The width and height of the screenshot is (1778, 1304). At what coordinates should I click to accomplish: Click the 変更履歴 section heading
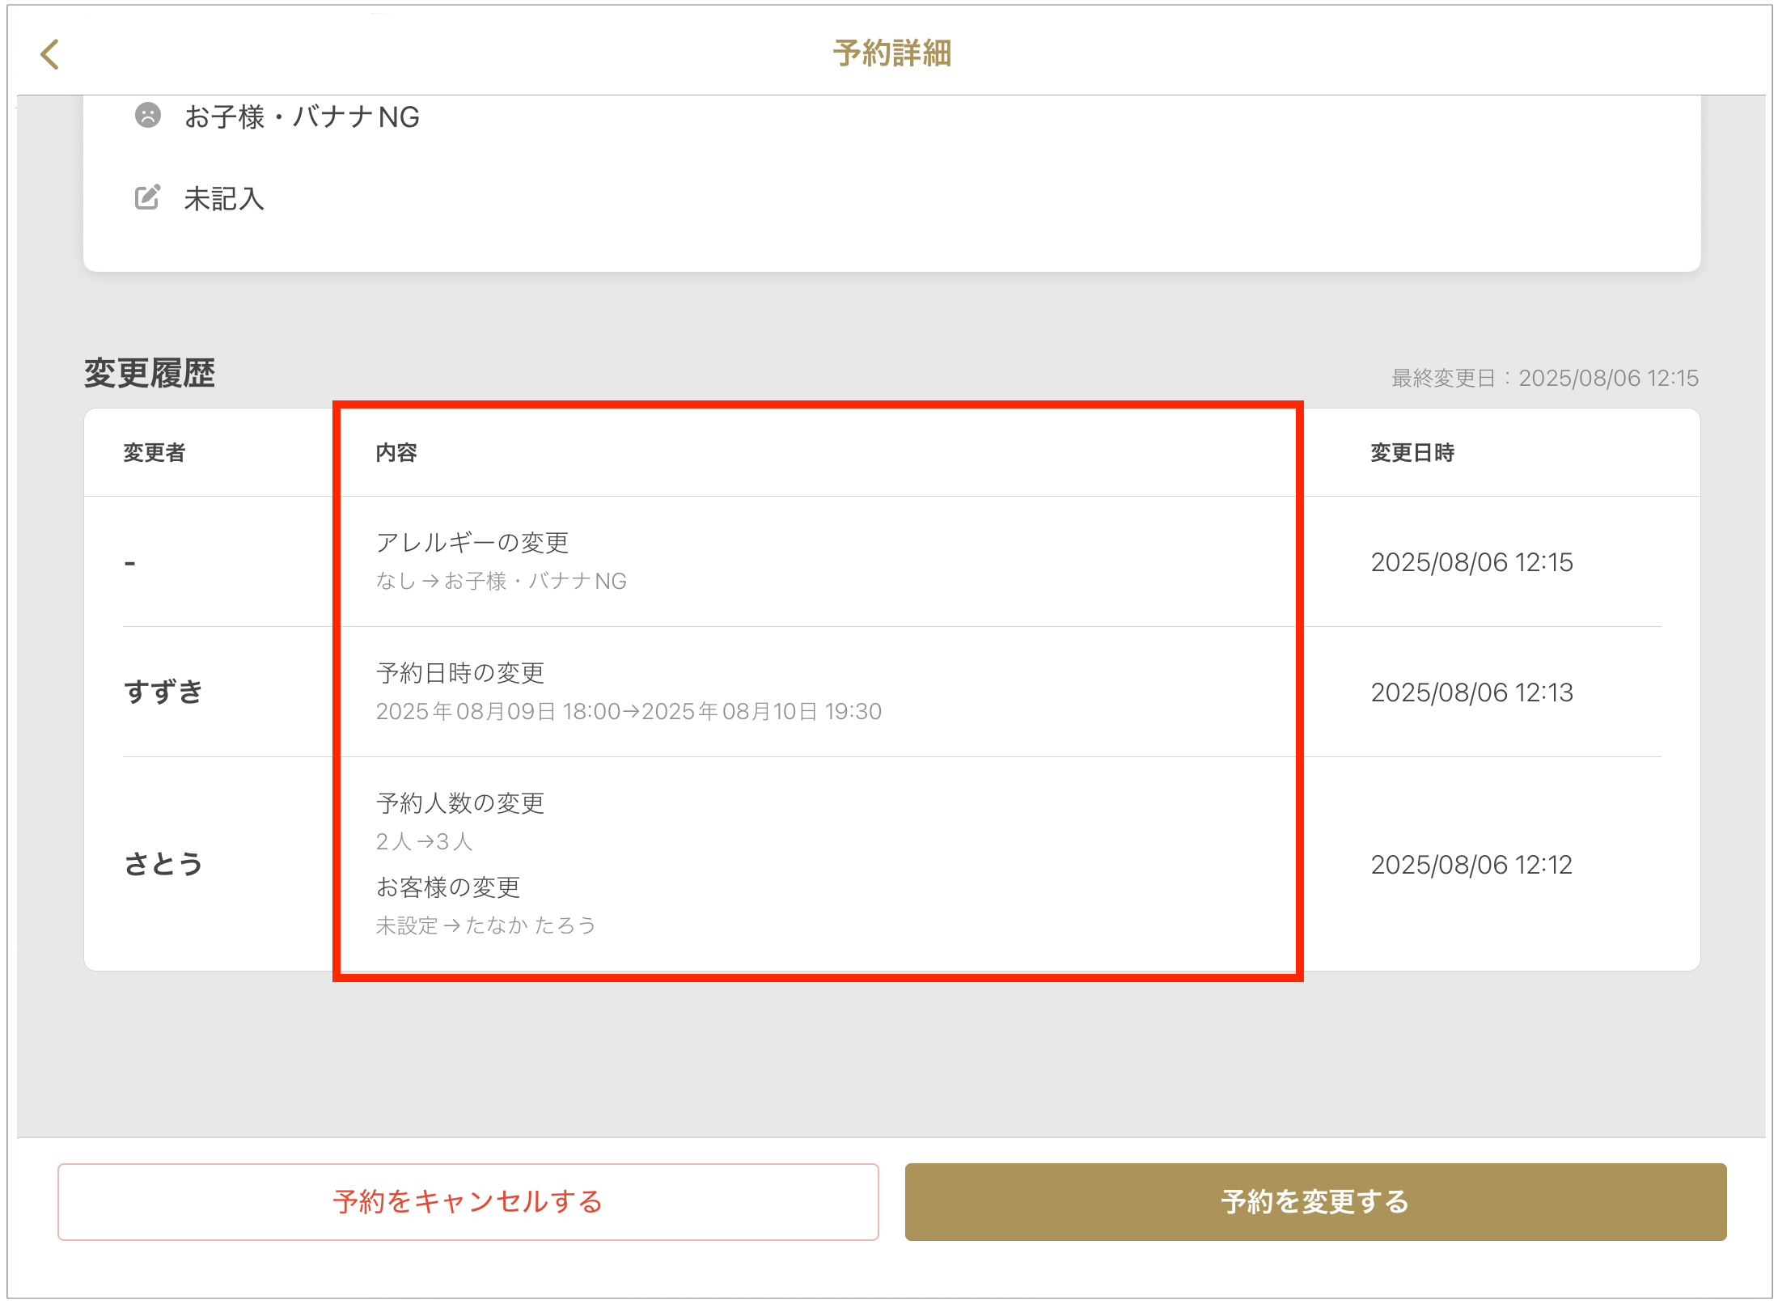pyautogui.click(x=150, y=374)
